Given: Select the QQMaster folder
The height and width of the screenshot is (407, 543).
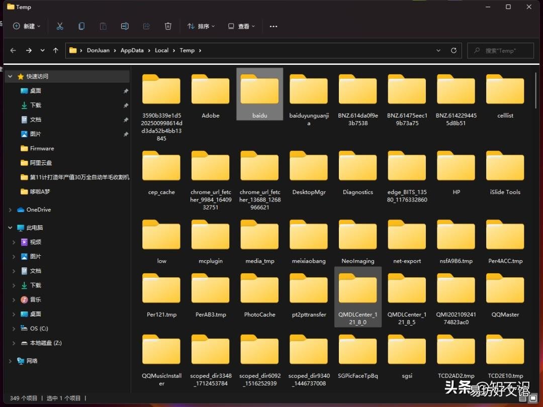Looking at the screenshot, I should (x=505, y=295).
